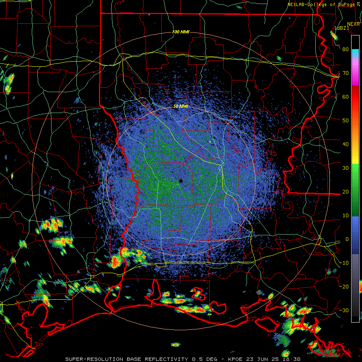Click the dBZ units label
Image resolution: width=362 pixels, height=362 pixels.
pyautogui.click(x=341, y=28)
